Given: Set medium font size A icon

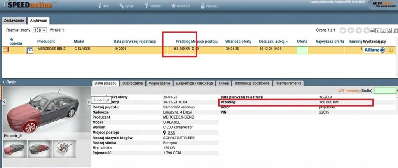Looking at the screenshot, I should coord(384,30).
